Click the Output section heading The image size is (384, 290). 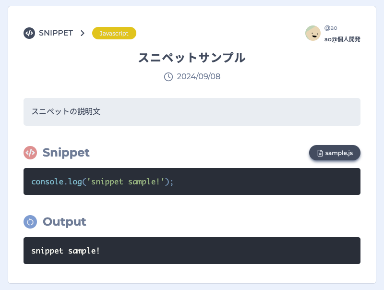(64, 222)
